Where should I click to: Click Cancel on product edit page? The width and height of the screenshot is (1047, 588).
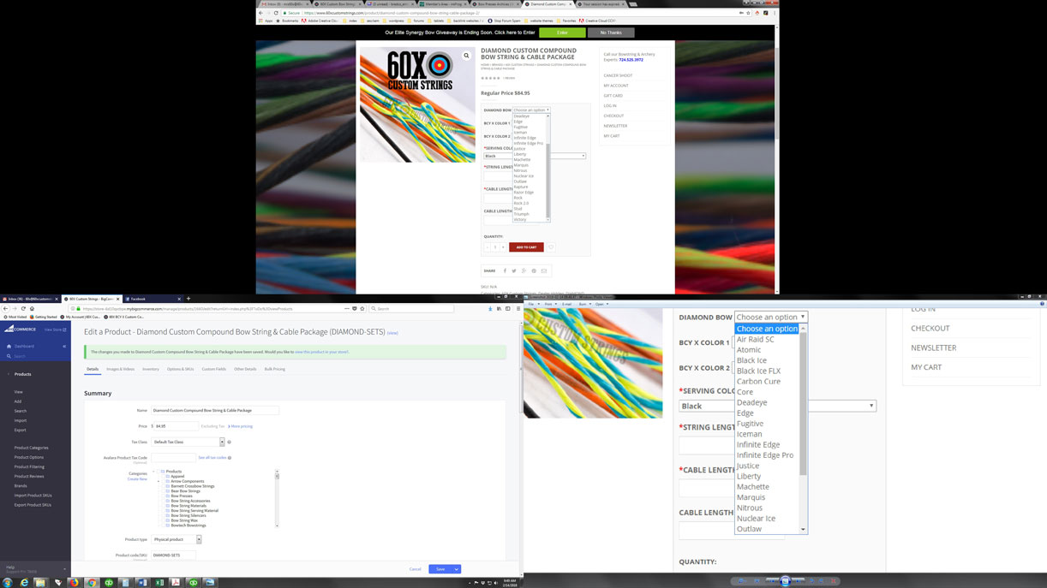tap(415, 569)
